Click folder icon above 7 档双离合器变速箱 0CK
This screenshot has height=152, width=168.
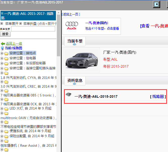tap(6, 99)
